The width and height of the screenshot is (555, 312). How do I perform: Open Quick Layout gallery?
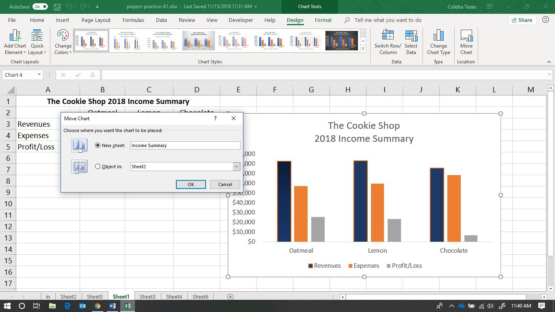tap(37, 42)
